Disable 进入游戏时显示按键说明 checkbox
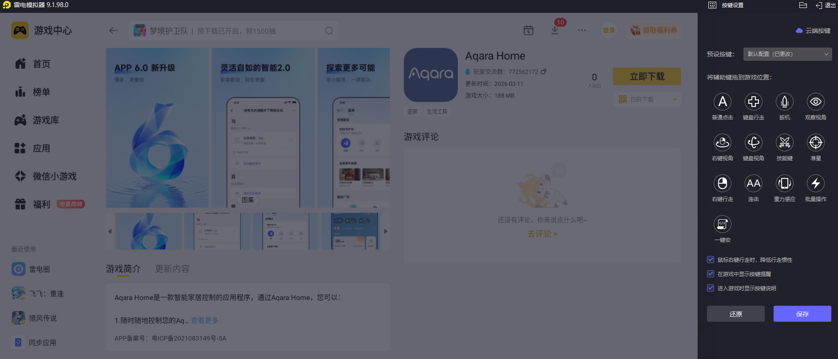 [x=711, y=288]
